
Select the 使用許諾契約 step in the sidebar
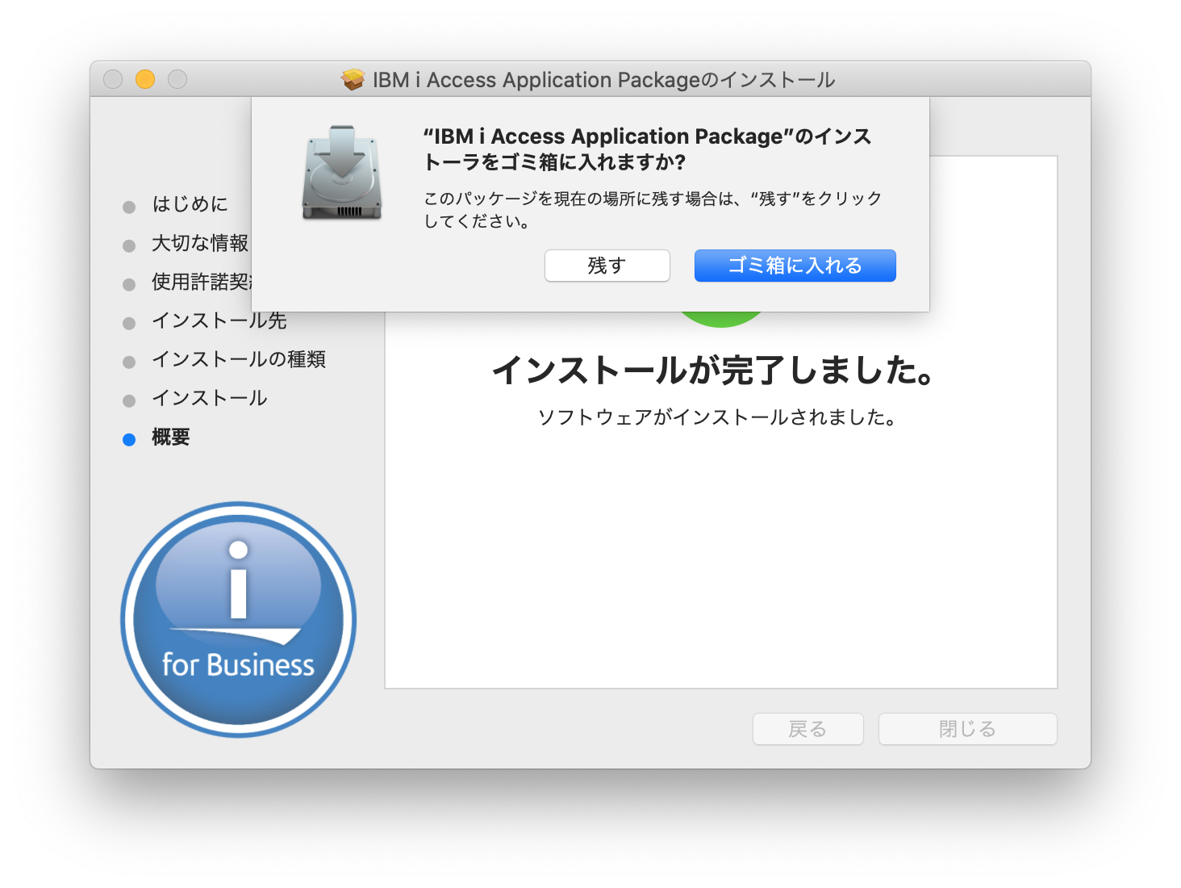[202, 282]
